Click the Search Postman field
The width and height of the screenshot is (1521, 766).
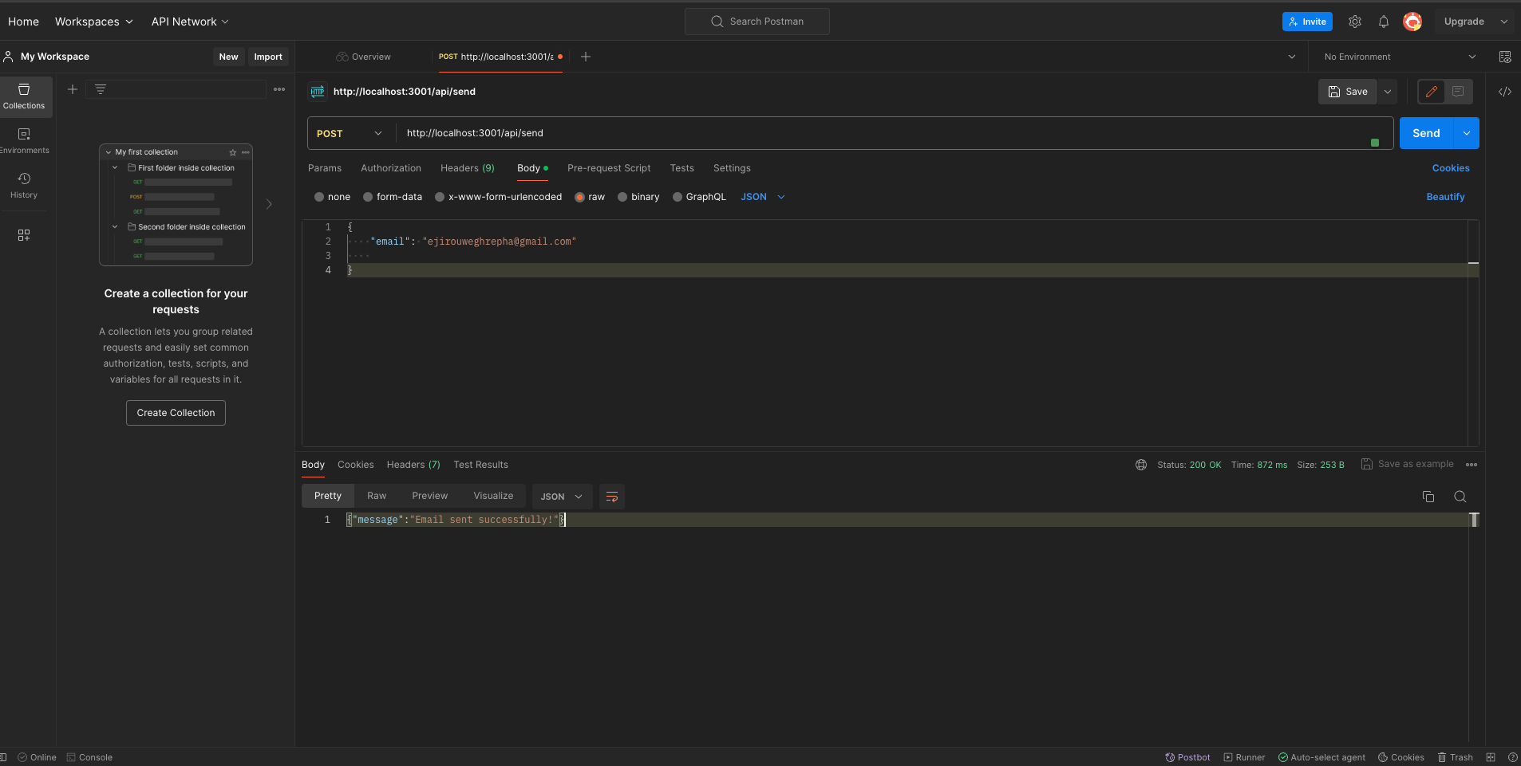[757, 22]
